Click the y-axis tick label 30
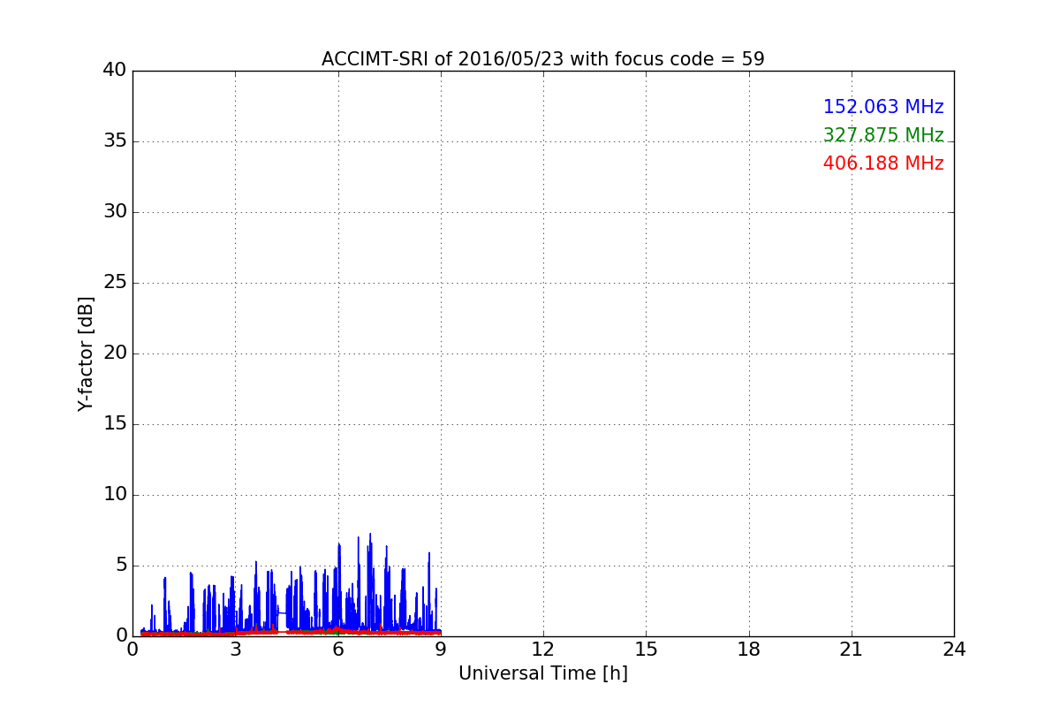The width and height of the screenshot is (1060, 707). point(115,212)
